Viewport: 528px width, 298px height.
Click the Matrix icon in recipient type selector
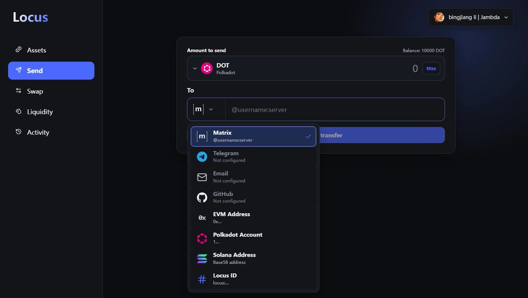199,109
